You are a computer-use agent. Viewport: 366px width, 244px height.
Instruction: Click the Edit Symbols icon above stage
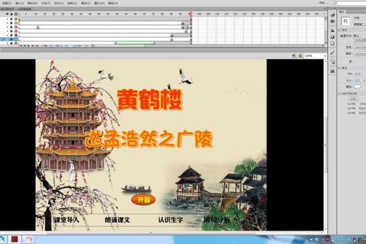(x=300, y=56)
